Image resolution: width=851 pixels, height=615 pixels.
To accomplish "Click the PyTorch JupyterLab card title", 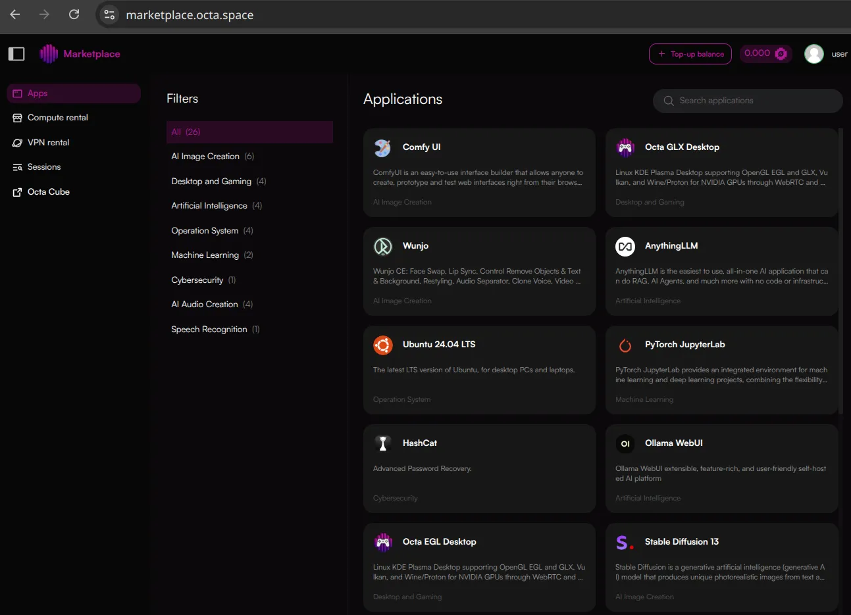I will (x=684, y=345).
